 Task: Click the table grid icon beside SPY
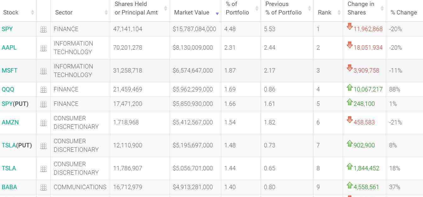coord(43,30)
